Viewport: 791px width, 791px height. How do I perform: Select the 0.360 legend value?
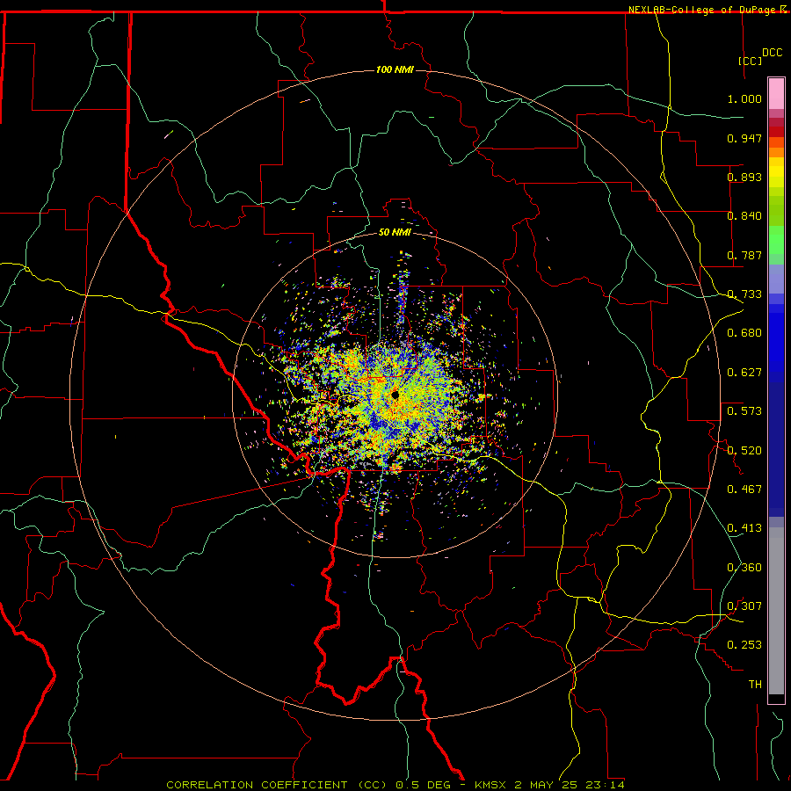click(744, 568)
